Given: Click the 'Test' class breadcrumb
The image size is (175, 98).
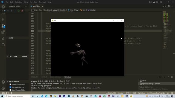Looking at the screenshot, I should pos(83,10).
